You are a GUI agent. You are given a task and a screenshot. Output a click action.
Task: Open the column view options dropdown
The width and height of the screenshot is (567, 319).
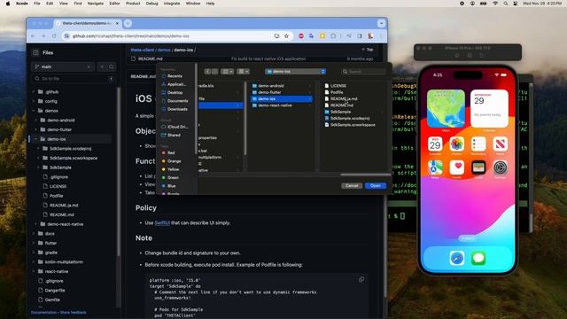click(x=228, y=72)
